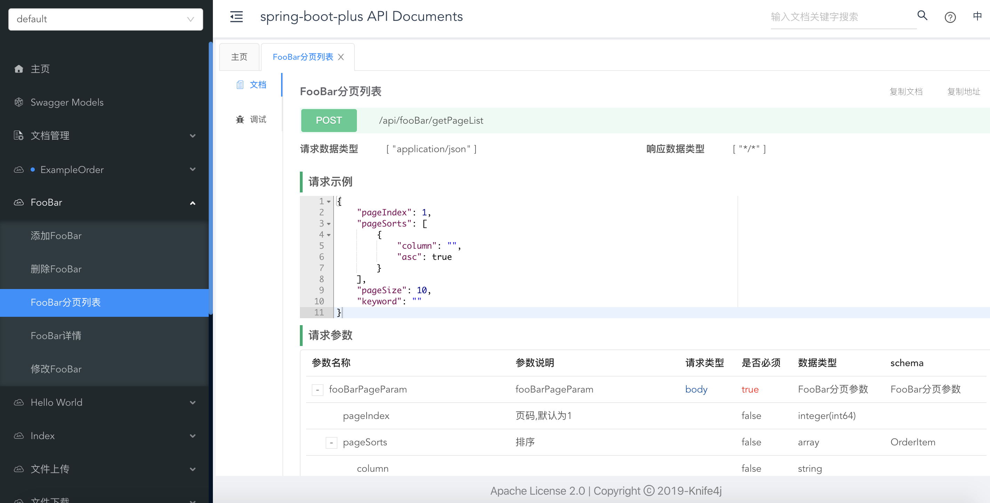Click the 复制文档 link

click(x=906, y=91)
